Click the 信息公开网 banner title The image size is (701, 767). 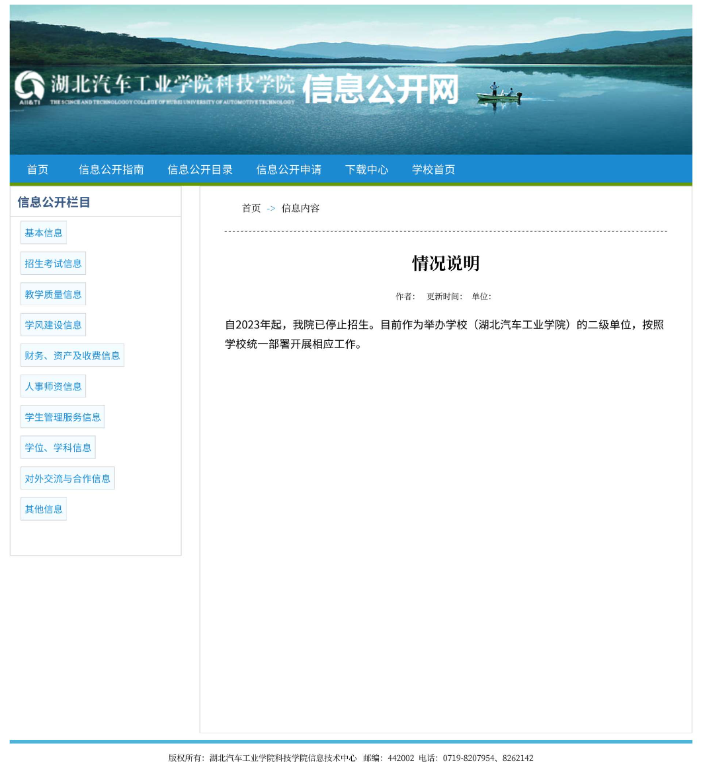pos(380,89)
